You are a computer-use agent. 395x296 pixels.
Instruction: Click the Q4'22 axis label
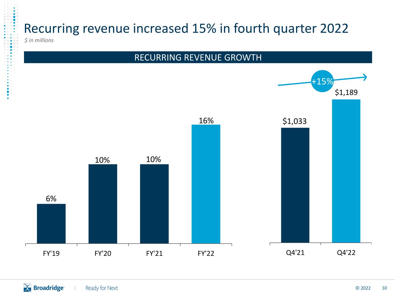click(346, 253)
